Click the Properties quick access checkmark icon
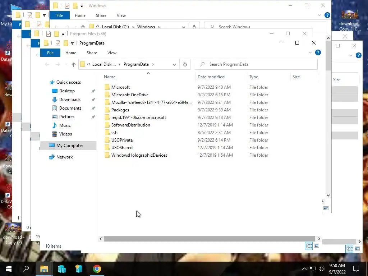 58,43
